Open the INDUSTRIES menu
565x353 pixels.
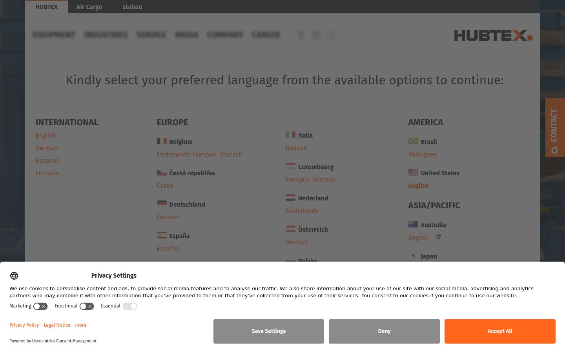[x=106, y=35]
